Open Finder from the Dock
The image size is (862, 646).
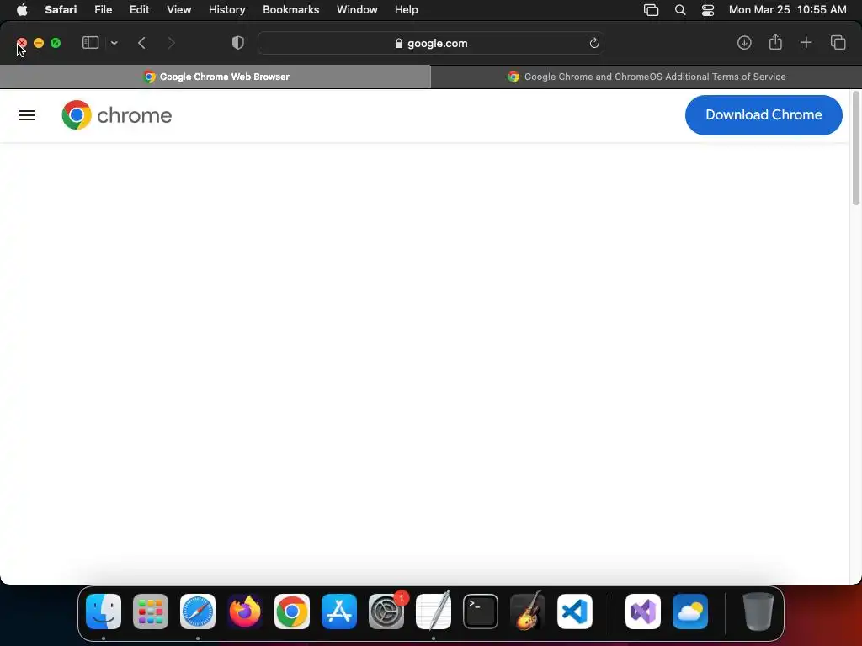point(104,612)
